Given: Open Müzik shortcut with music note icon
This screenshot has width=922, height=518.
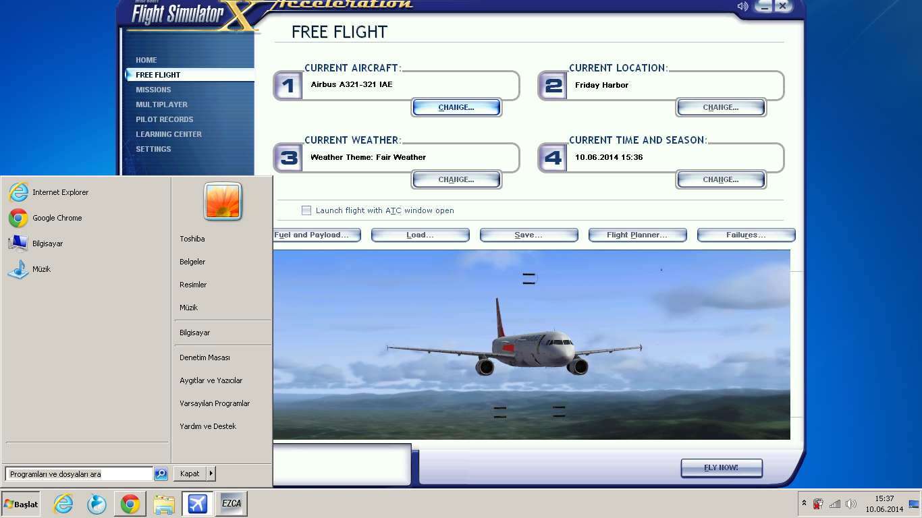Looking at the screenshot, I should 30,269.
